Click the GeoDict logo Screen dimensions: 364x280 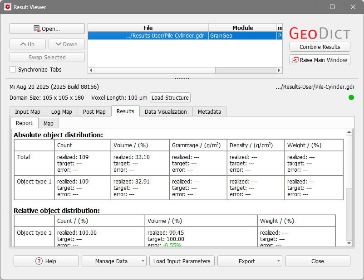pos(320,33)
